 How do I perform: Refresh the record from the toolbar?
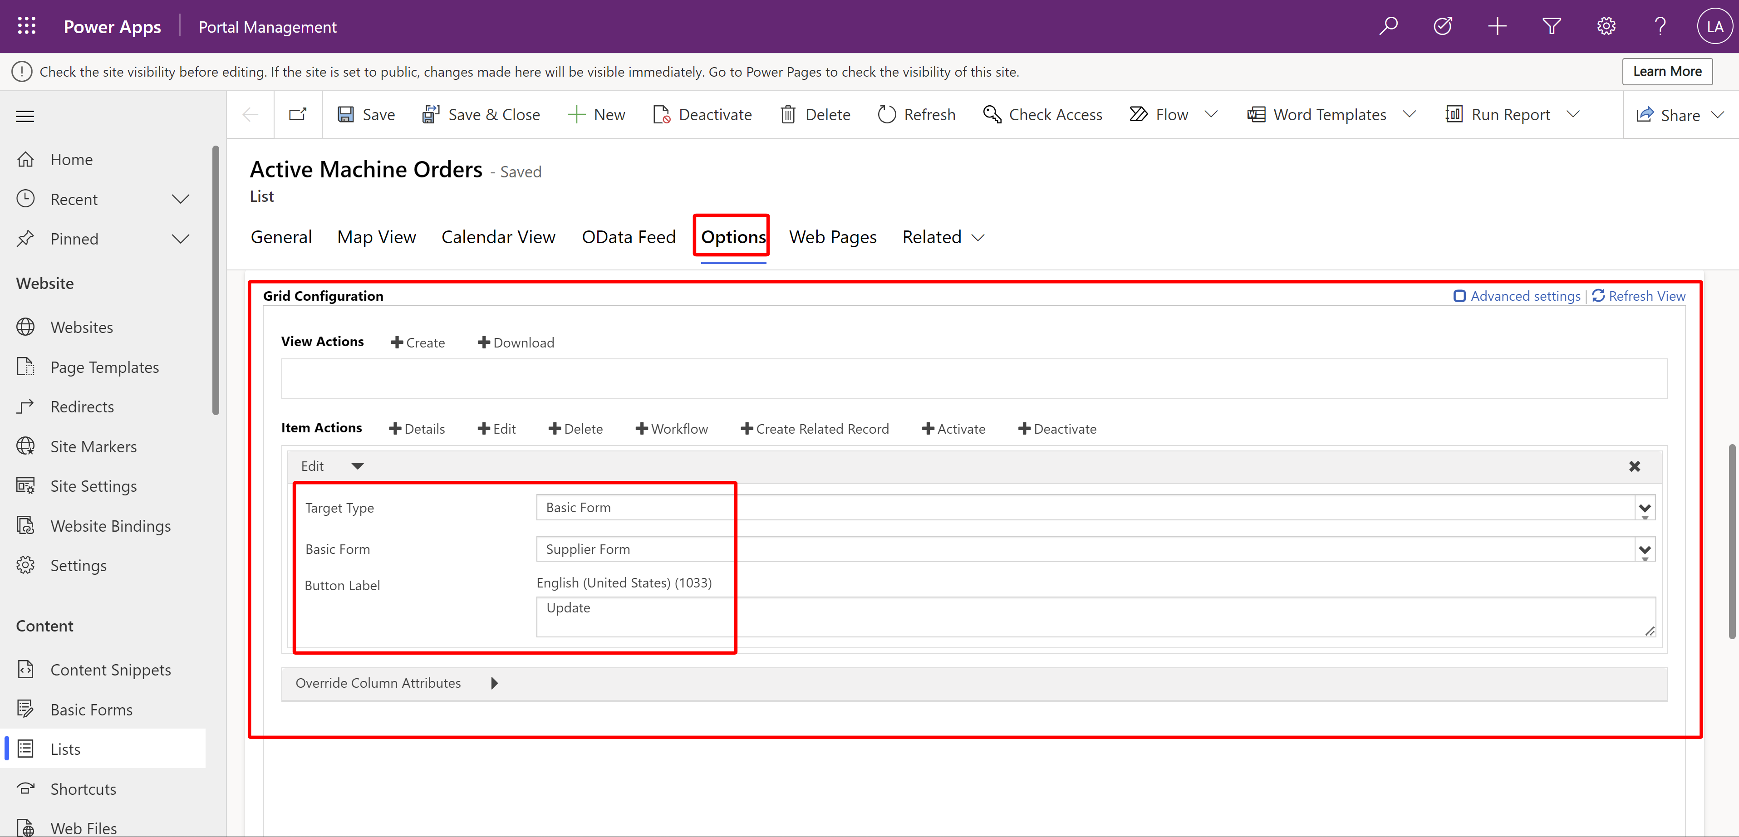tap(916, 115)
